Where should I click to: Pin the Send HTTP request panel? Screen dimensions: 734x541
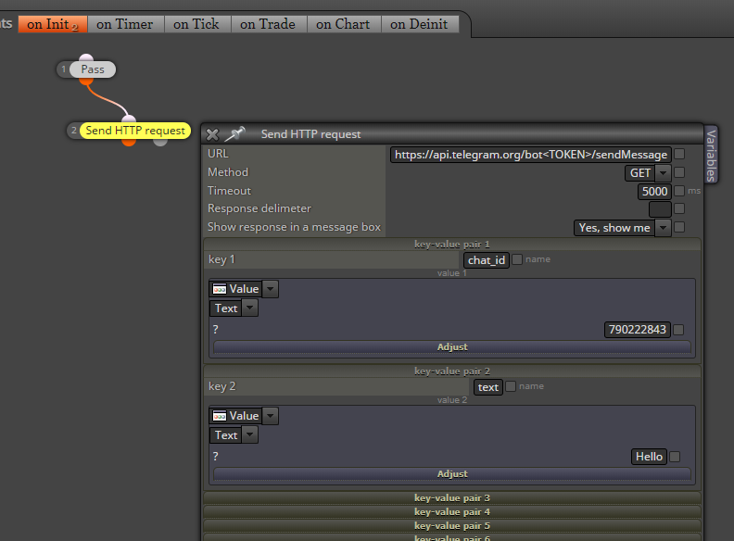point(235,133)
